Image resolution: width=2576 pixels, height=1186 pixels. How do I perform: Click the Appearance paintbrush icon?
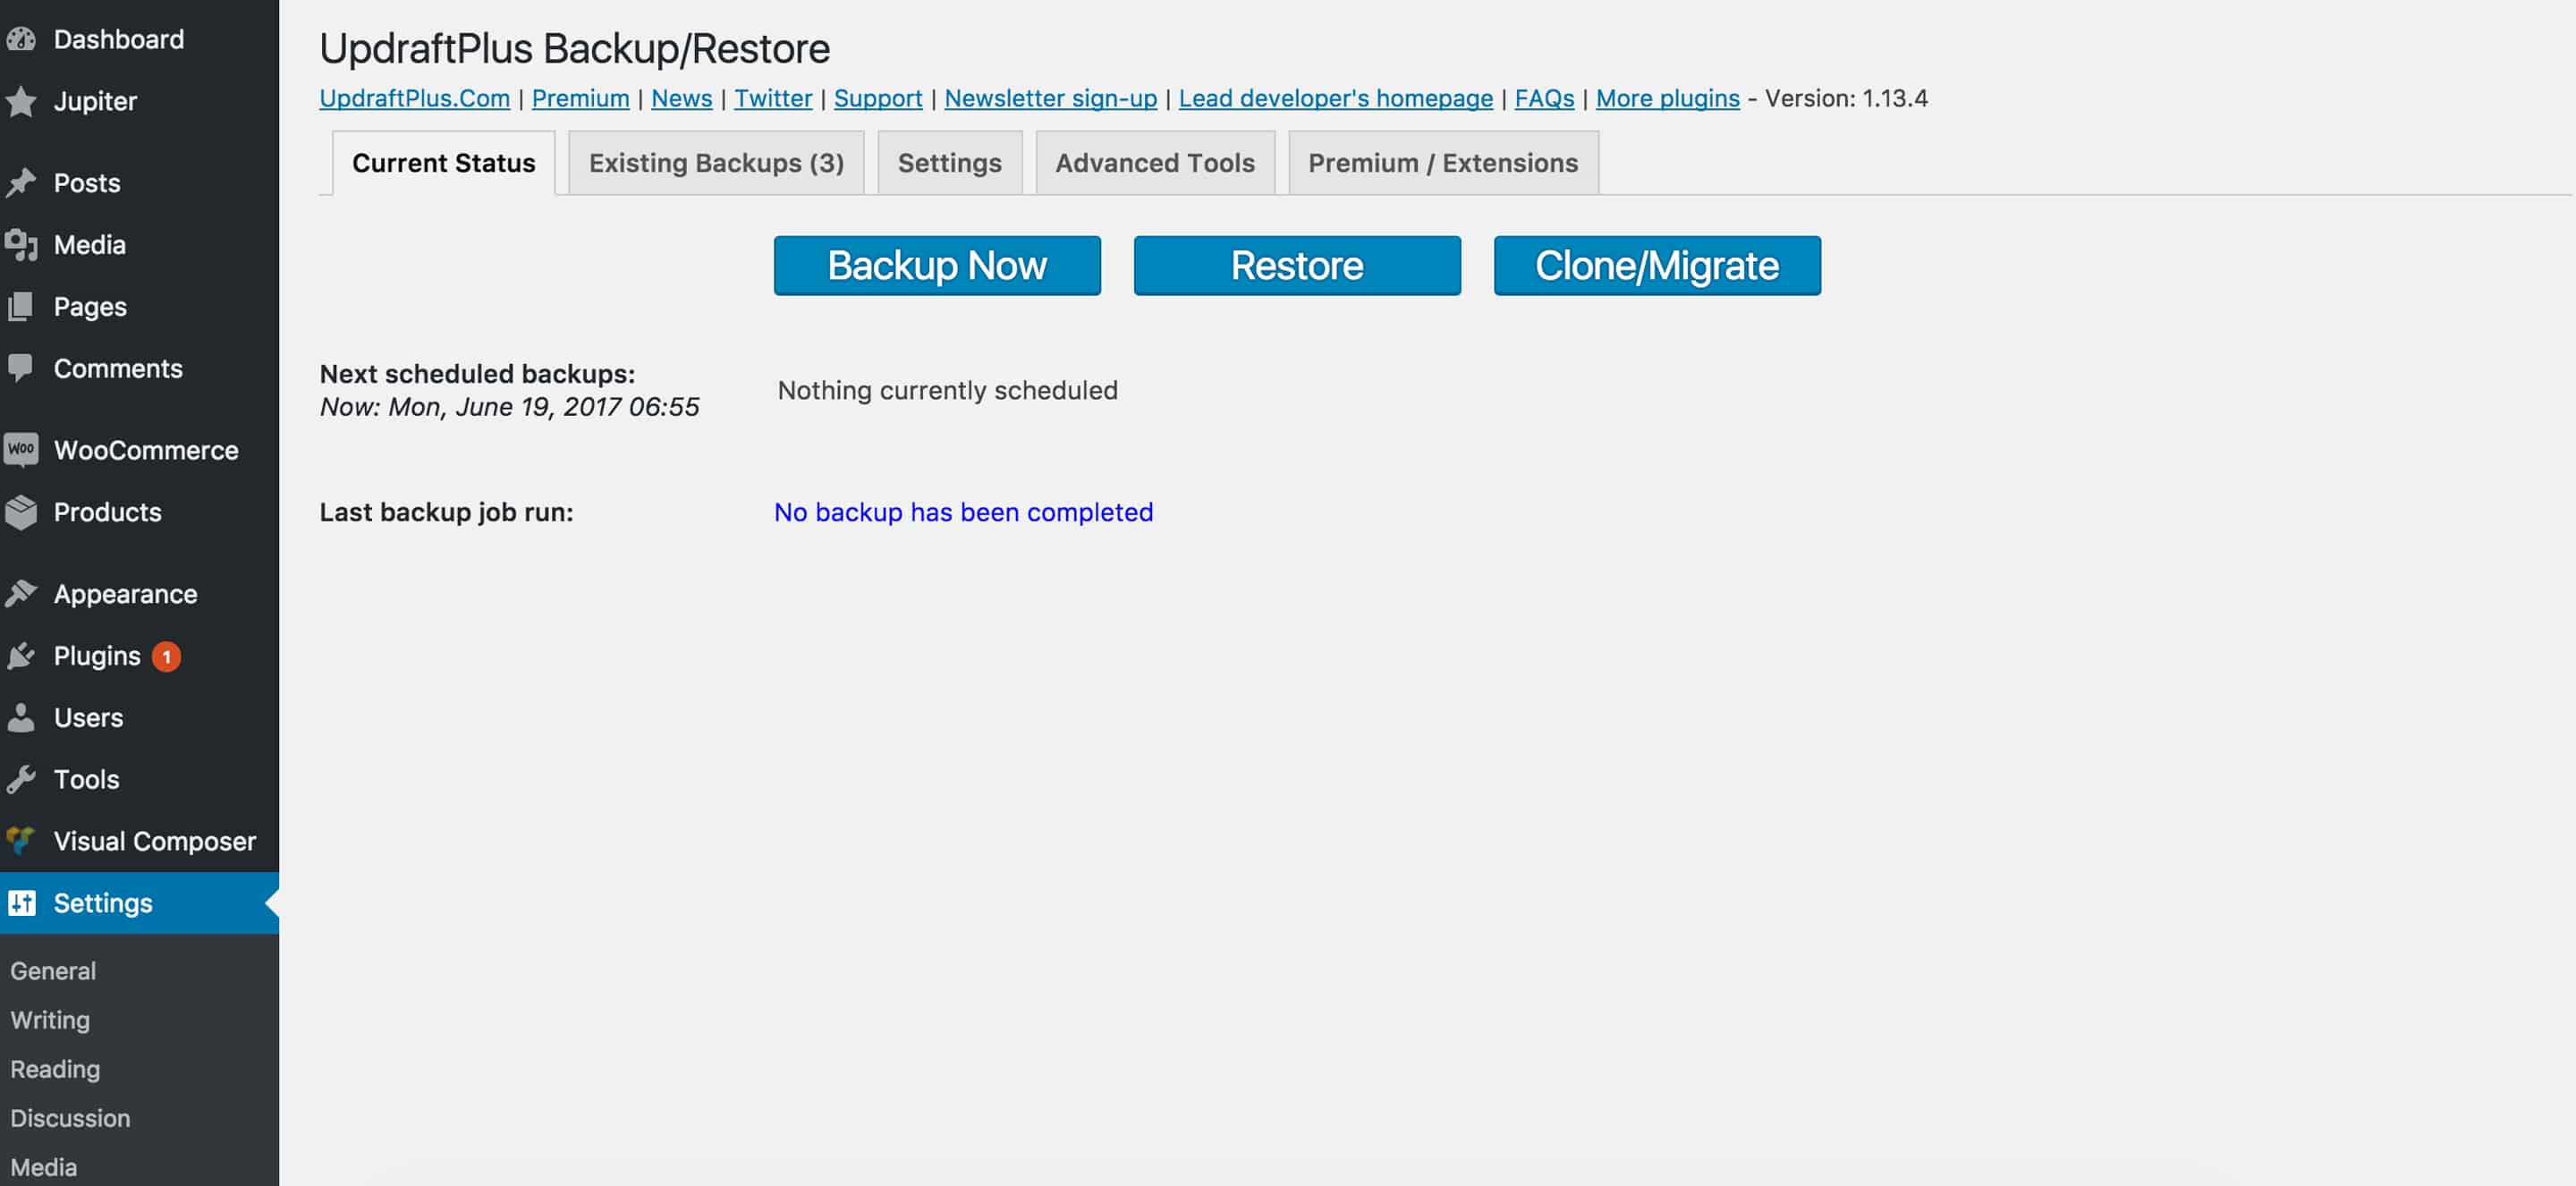click(21, 594)
